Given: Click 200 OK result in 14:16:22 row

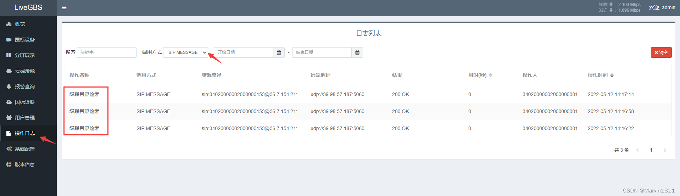Looking at the screenshot, I should click(x=401, y=128).
